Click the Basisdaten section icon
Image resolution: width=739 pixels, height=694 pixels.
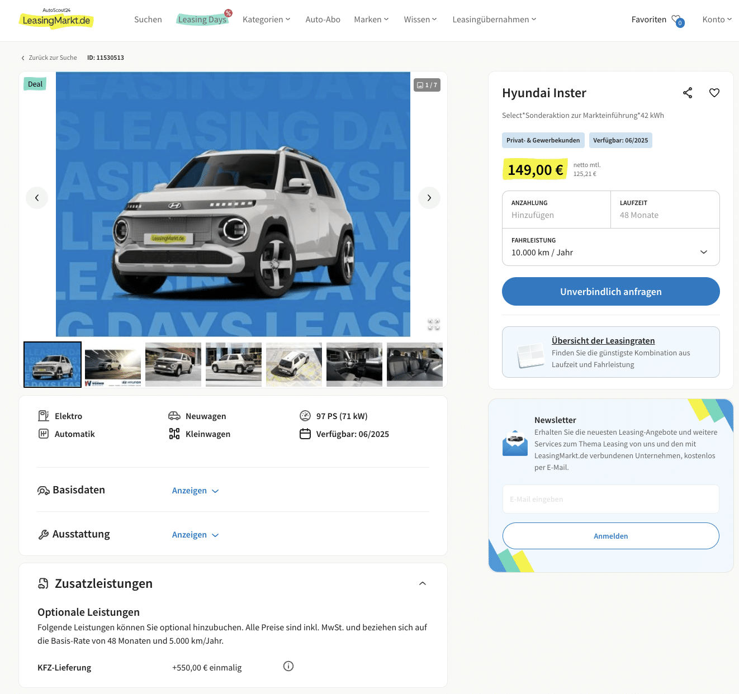(x=44, y=491)
